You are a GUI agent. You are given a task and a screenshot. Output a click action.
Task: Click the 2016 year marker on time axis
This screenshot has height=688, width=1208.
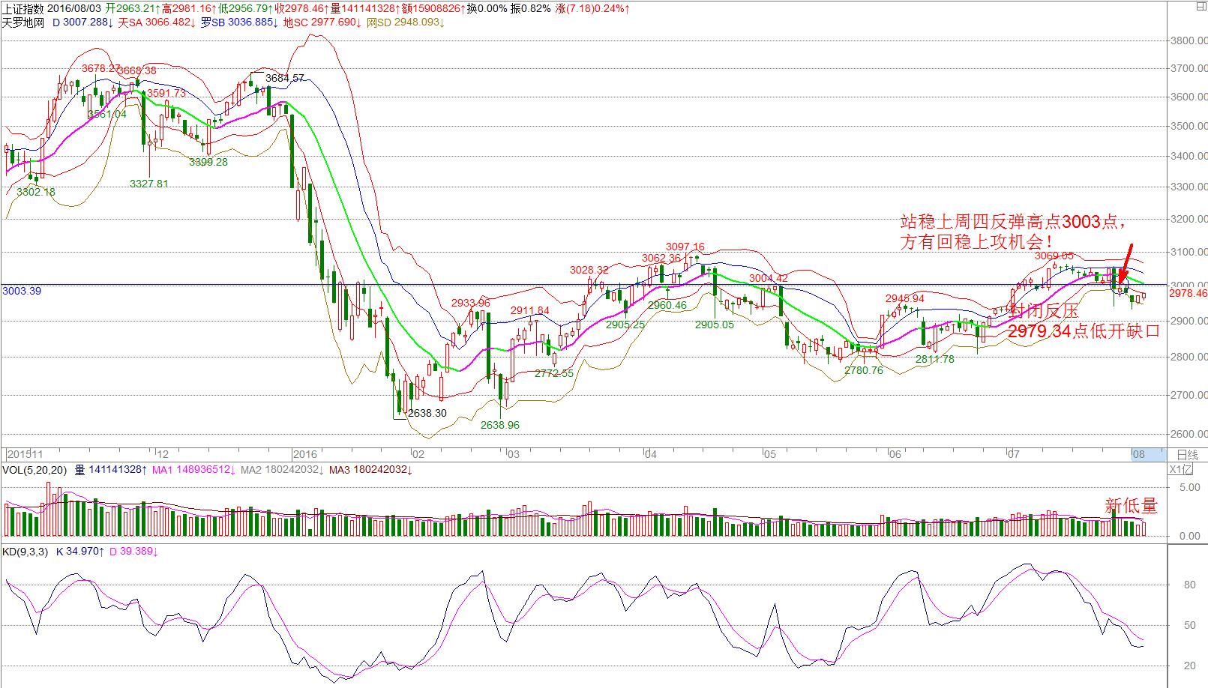coord(305,454)
